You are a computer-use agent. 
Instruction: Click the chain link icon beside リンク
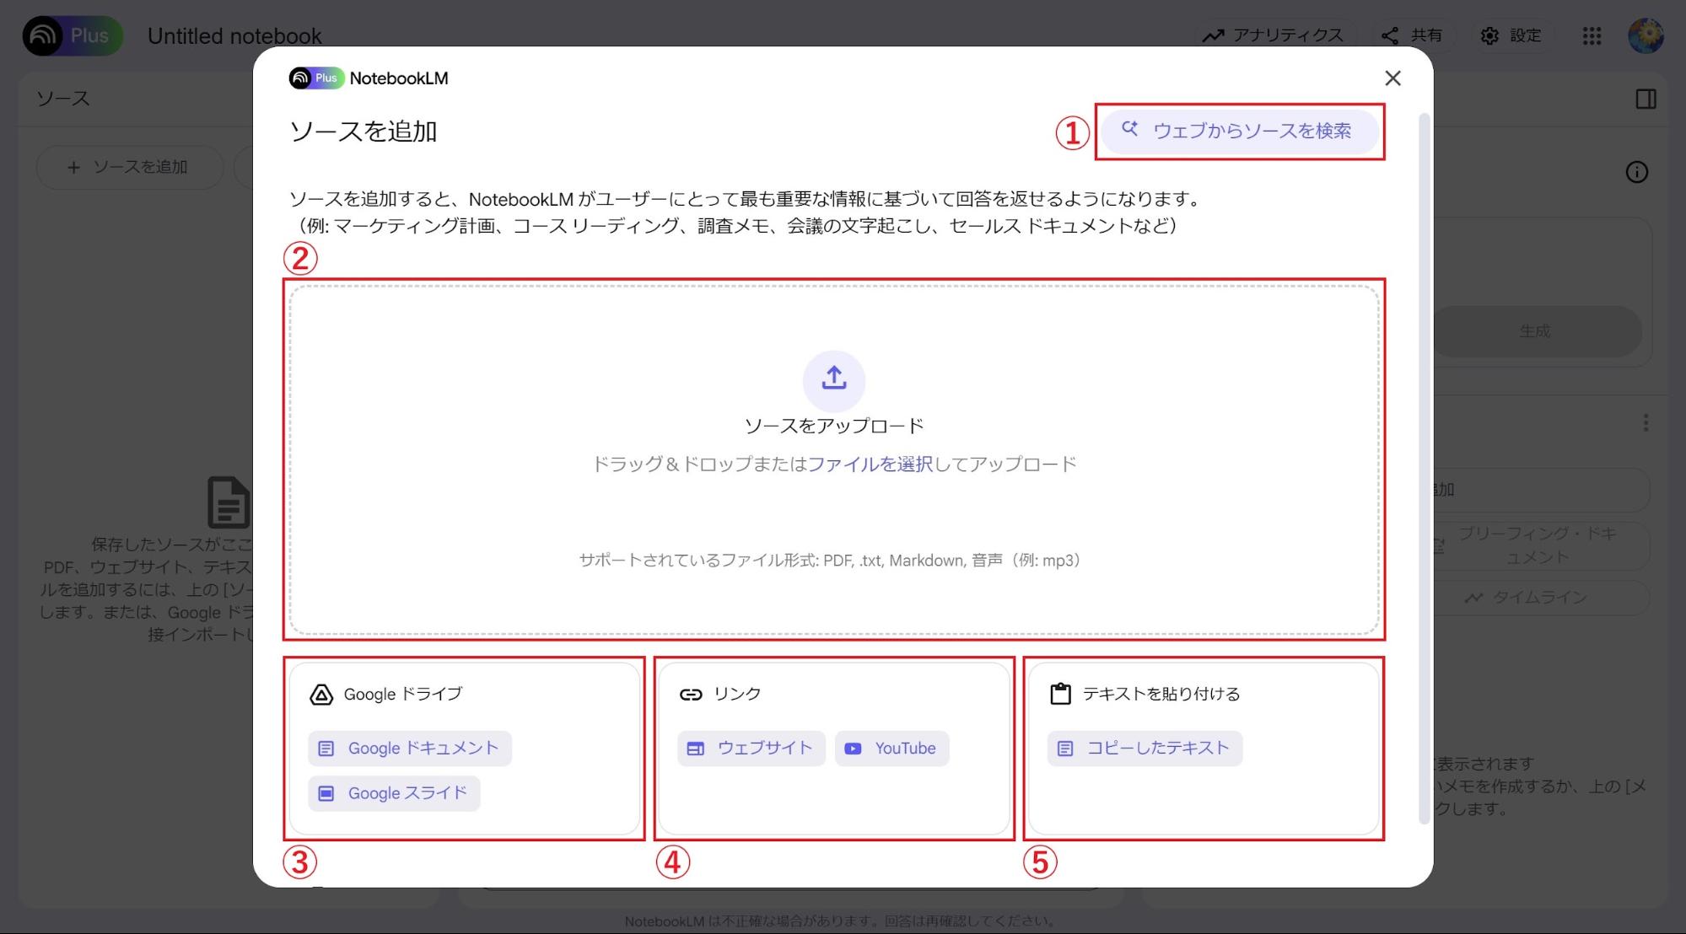pos(691,695)
